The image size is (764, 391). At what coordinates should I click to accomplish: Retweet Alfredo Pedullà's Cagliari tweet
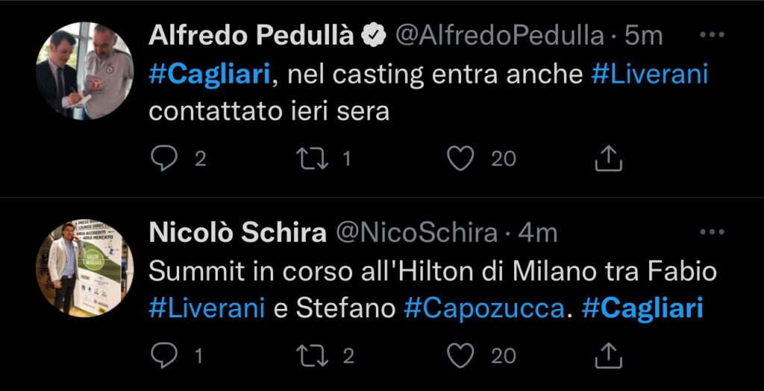pyautogui.click(x=314, y=158)
